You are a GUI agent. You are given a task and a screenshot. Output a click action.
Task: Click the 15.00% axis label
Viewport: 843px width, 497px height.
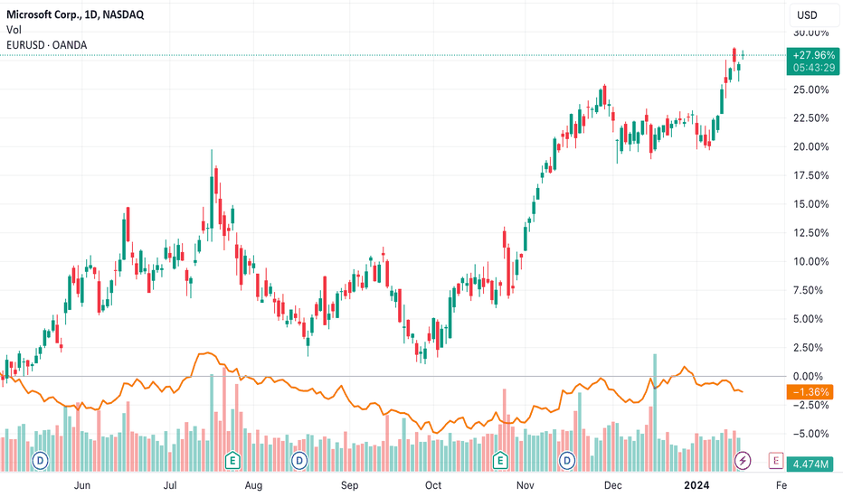810,204
